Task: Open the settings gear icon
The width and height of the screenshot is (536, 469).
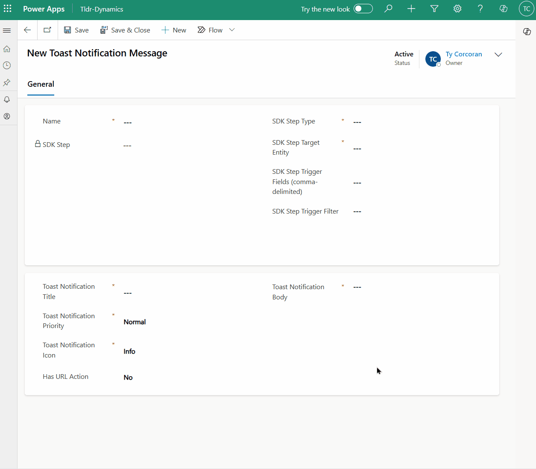Action: [x=457, y=9]
